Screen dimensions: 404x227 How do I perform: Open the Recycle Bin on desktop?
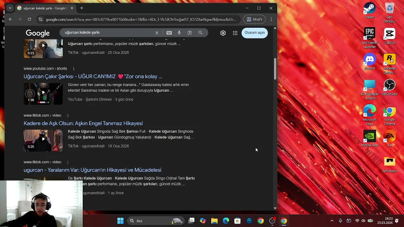389,13
